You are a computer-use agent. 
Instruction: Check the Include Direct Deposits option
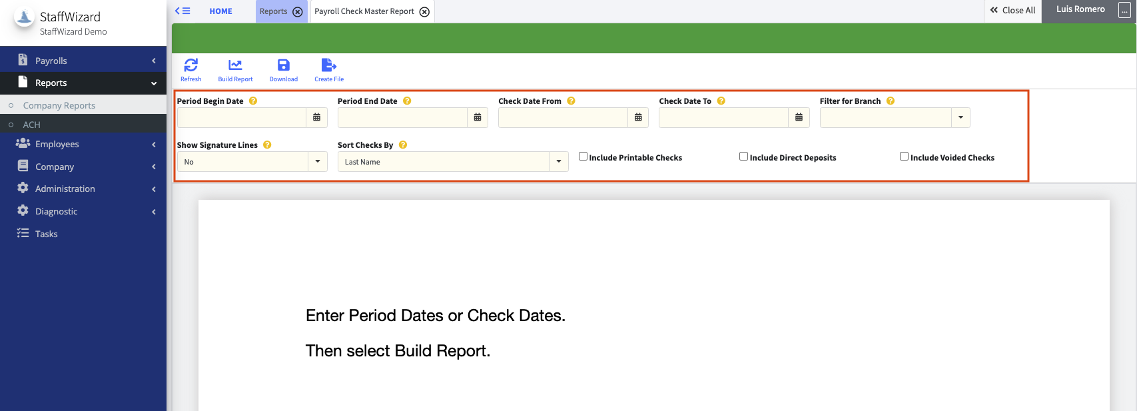743,157
